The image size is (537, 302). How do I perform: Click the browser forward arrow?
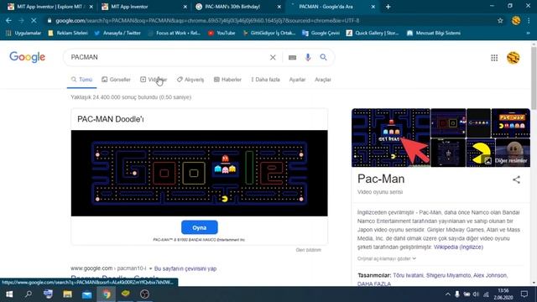pyautogui.click(x=21, y=20)
